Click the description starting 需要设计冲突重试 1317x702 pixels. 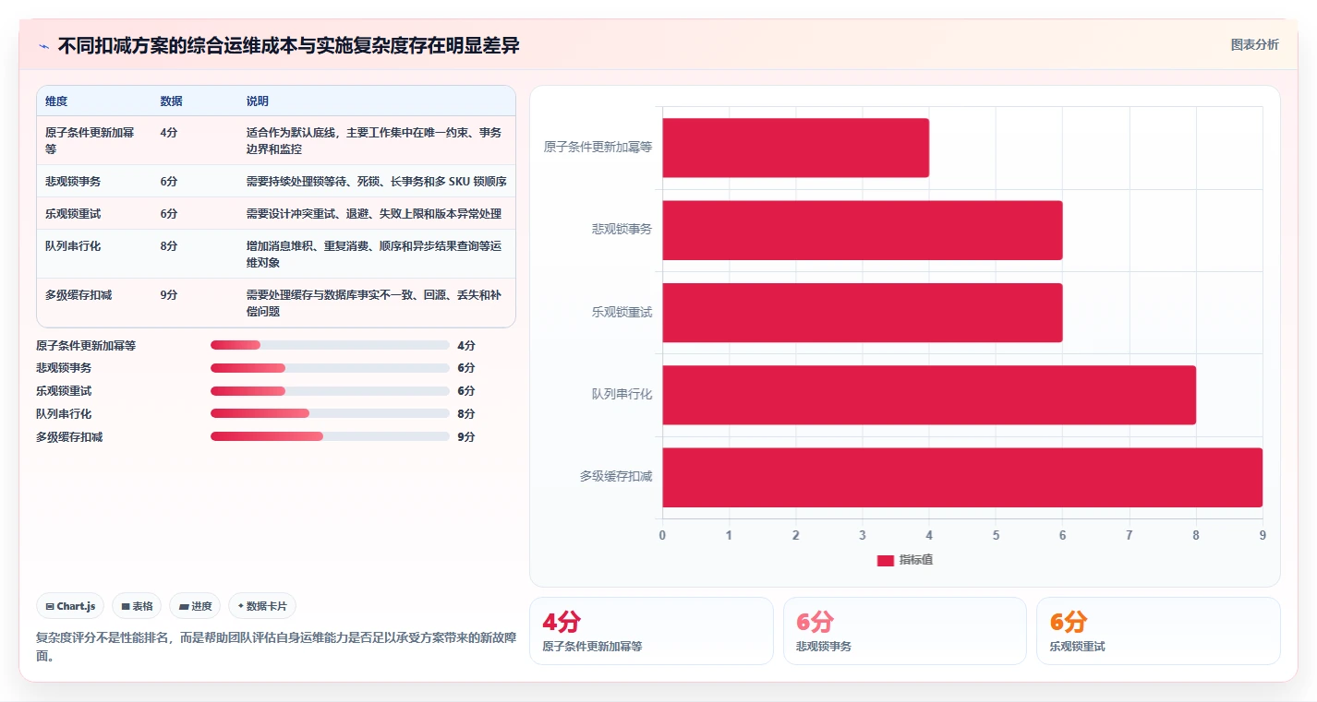[x=374, y=213]
